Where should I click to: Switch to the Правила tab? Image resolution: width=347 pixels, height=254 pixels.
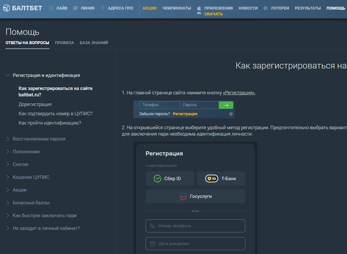pos(64,43)
